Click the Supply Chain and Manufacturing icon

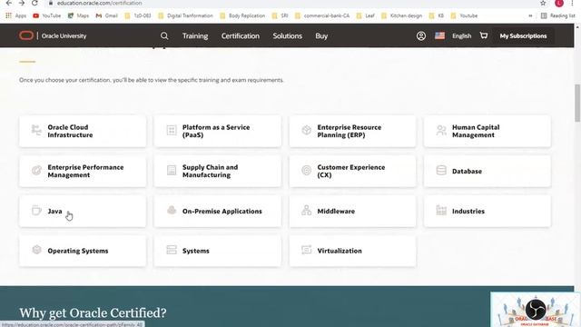point(172,170)
